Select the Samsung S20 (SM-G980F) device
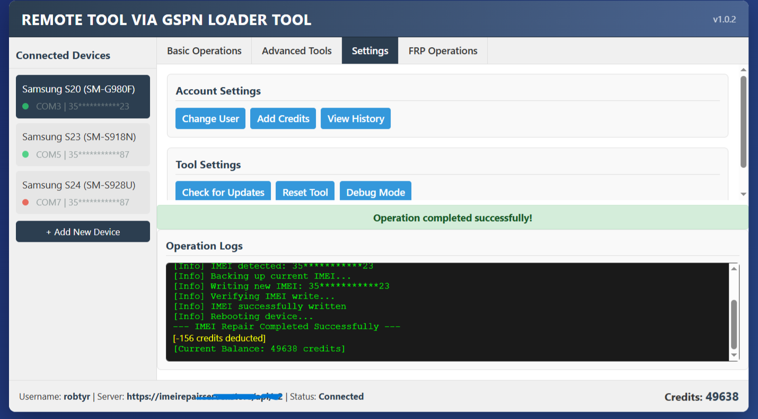The image size is (758, 419). click(x=83, y=96)
